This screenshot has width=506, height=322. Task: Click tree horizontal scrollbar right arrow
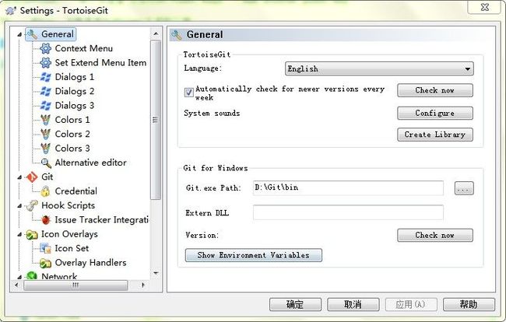pos(143,285)
